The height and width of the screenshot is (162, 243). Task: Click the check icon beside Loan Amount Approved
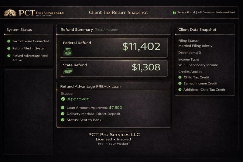tap(63, 107)
